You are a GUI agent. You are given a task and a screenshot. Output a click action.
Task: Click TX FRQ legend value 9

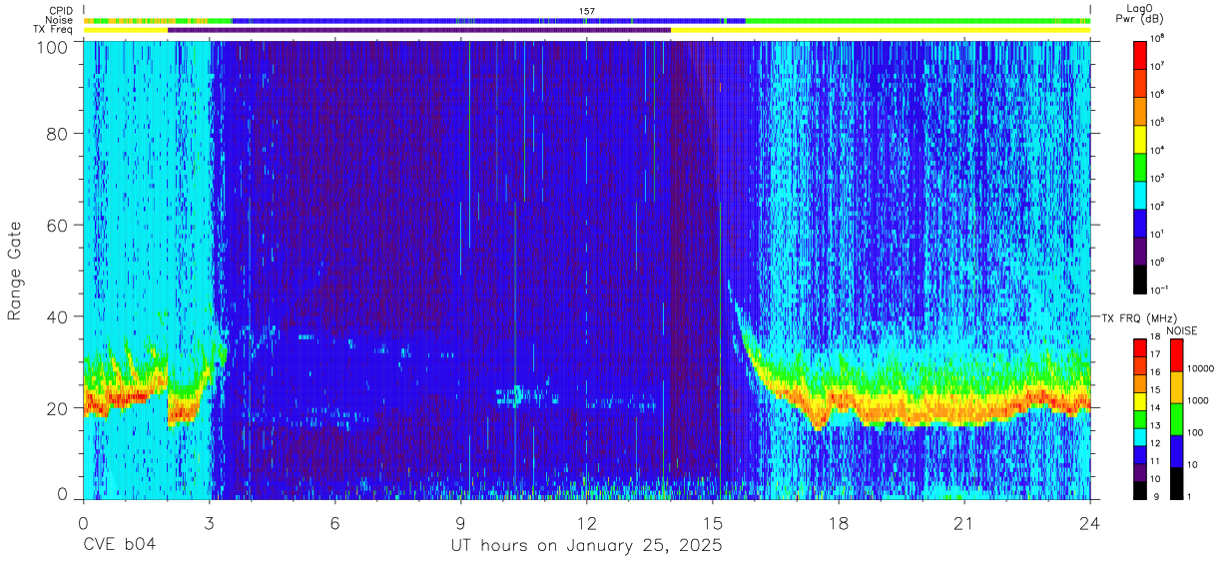[x=1157, y=496]
